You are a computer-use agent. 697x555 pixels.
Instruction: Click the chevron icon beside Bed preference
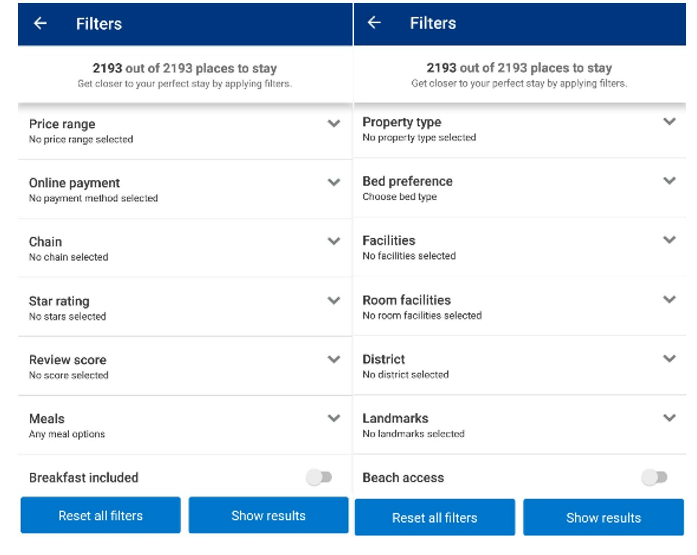669,181
